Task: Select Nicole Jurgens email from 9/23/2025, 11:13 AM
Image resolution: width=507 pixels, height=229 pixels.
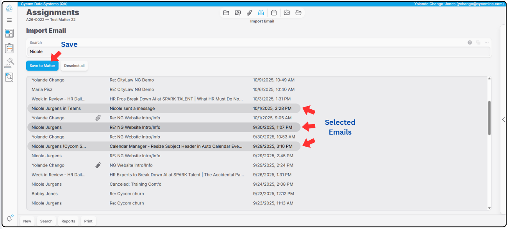Action: [x=164, y=203]
